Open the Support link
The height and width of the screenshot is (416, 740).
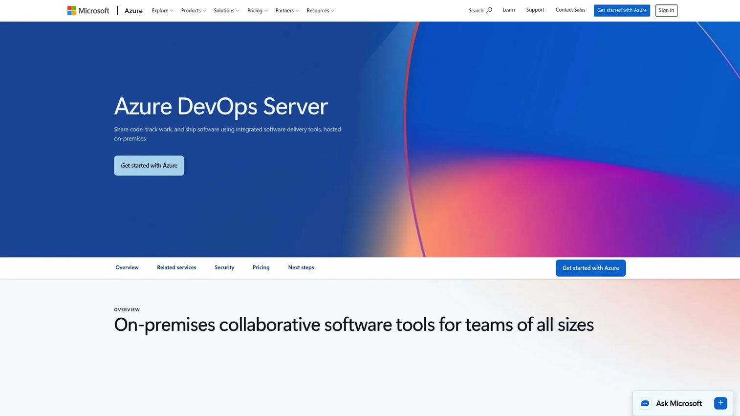tap(535, 10)
